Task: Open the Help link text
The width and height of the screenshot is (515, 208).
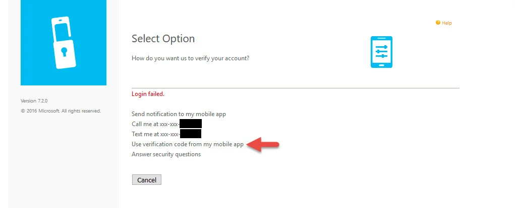Action: [447, 23]
